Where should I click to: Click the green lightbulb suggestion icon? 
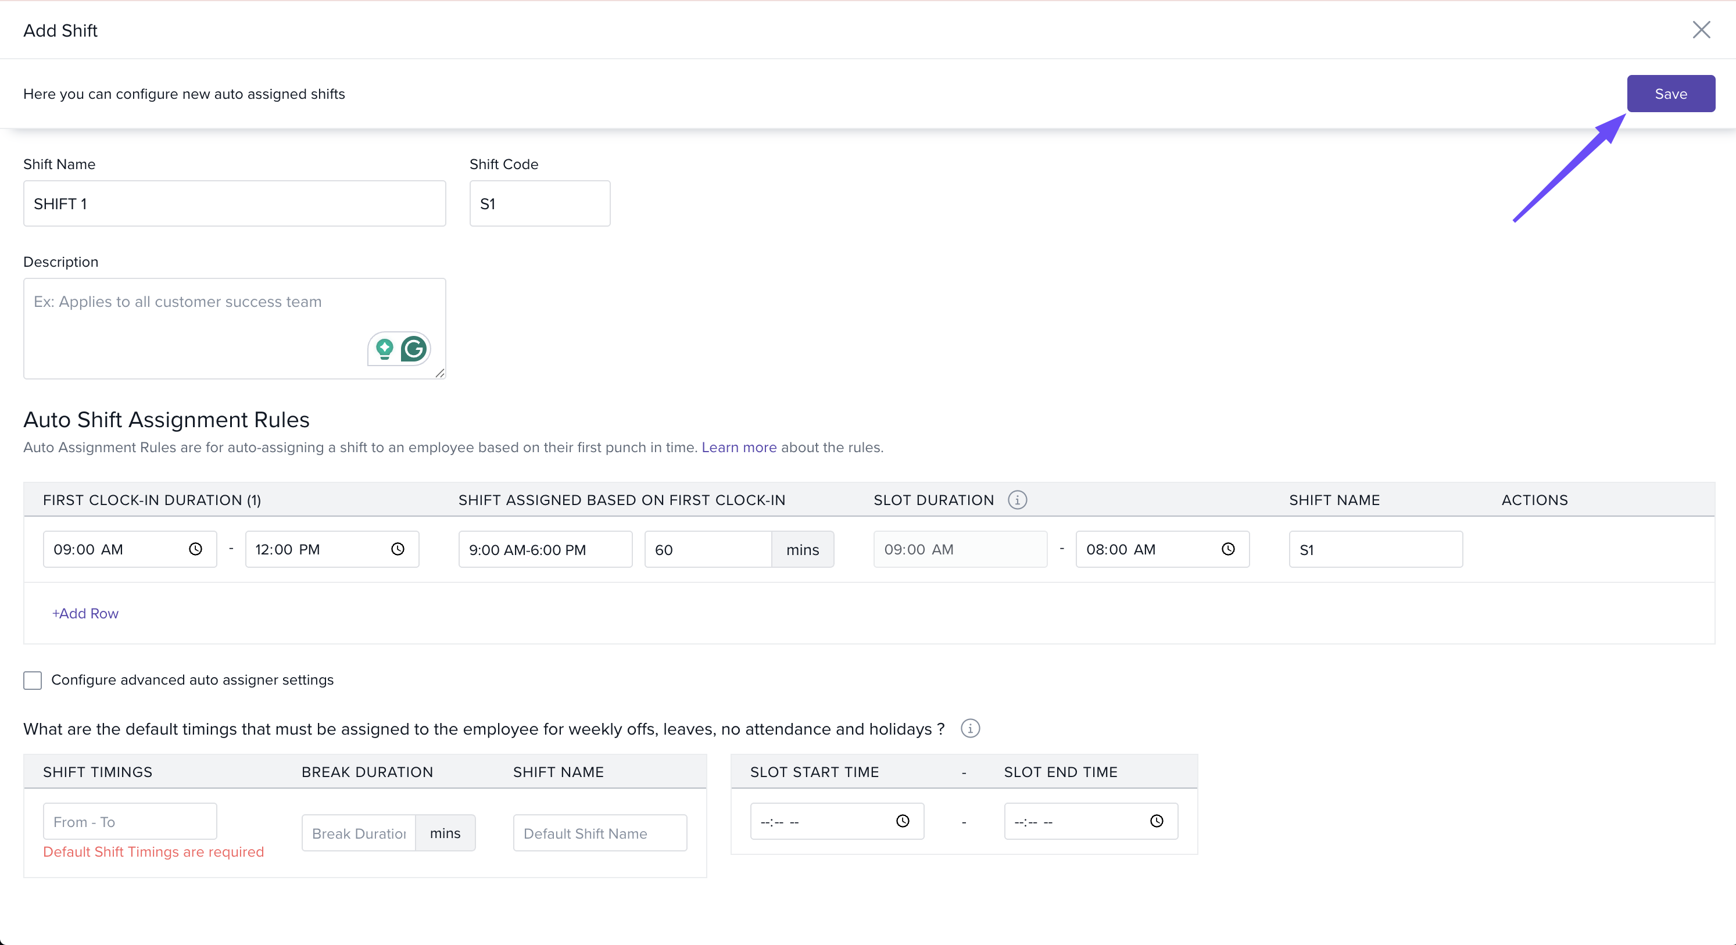pyautogui.click(x=385, y=349)
